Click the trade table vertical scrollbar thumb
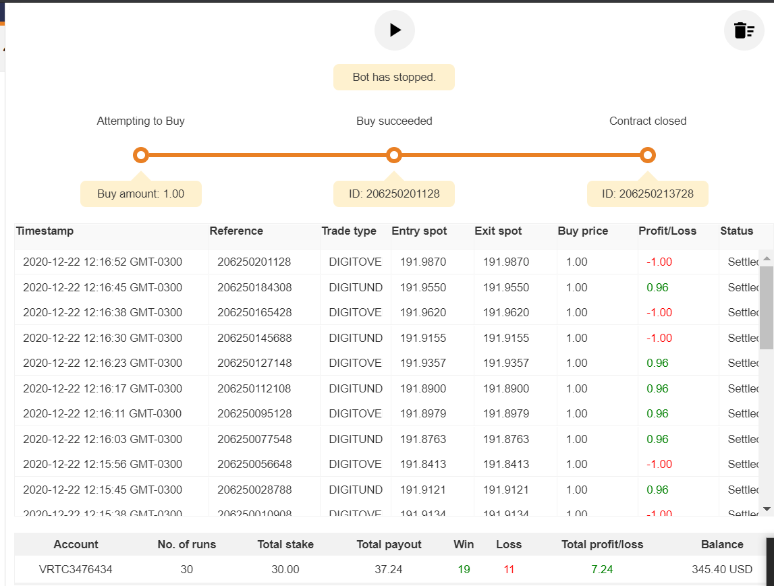774x586 pixels. [x=767, y=307]
